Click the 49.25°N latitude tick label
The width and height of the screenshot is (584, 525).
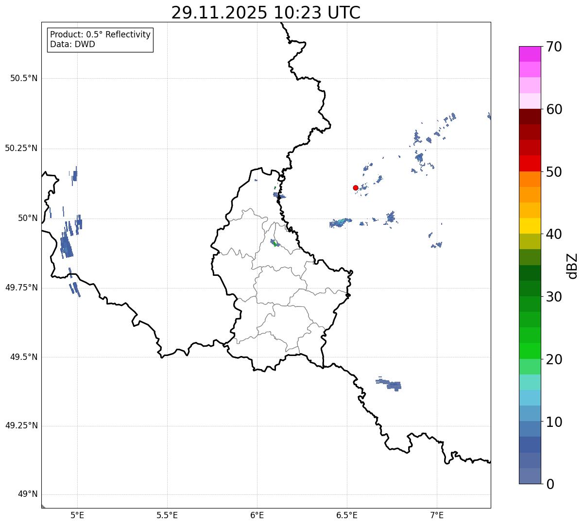(x=21, y=426)
